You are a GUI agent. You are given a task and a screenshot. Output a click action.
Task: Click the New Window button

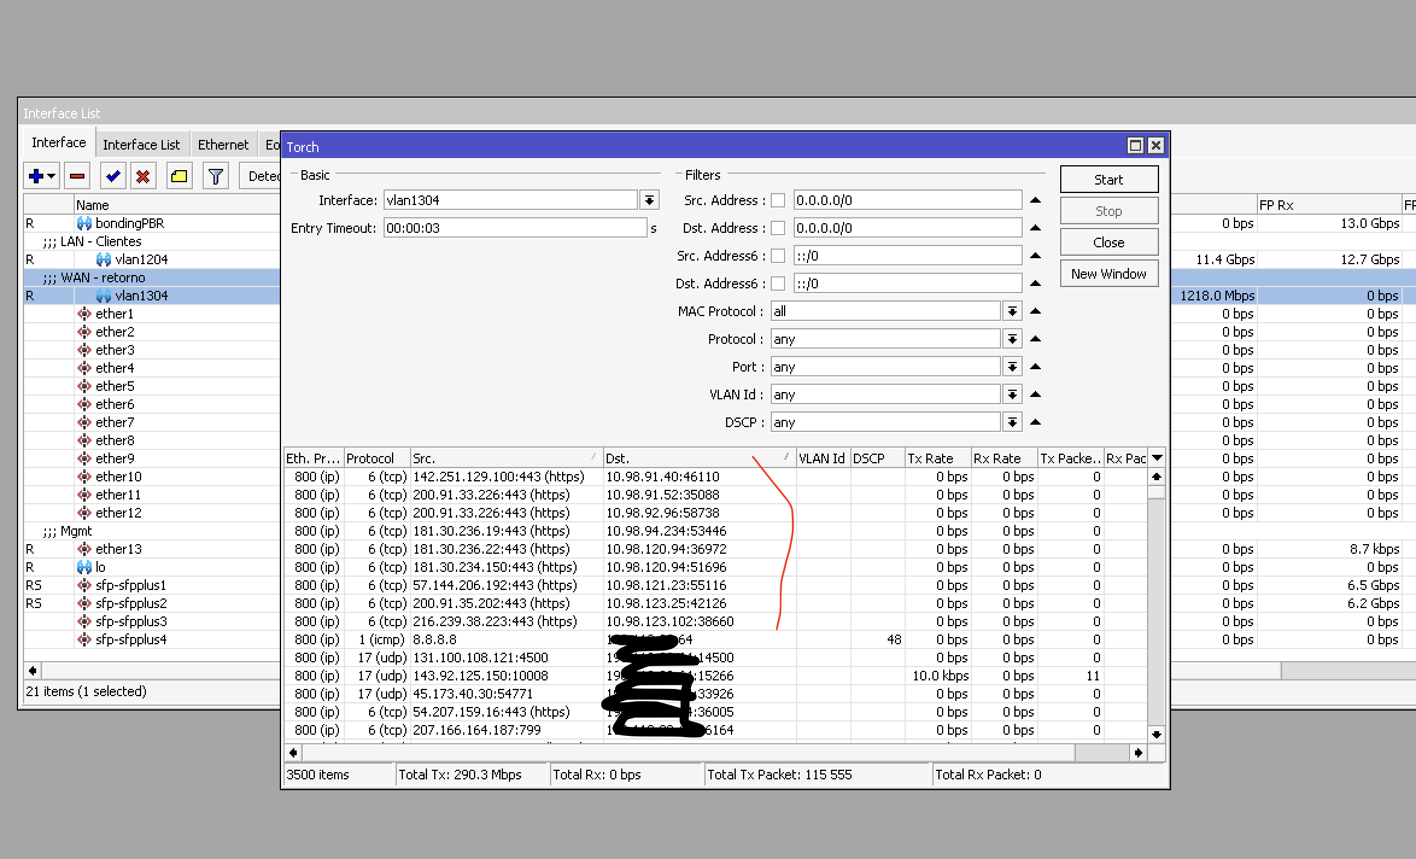click(1108, 274)
